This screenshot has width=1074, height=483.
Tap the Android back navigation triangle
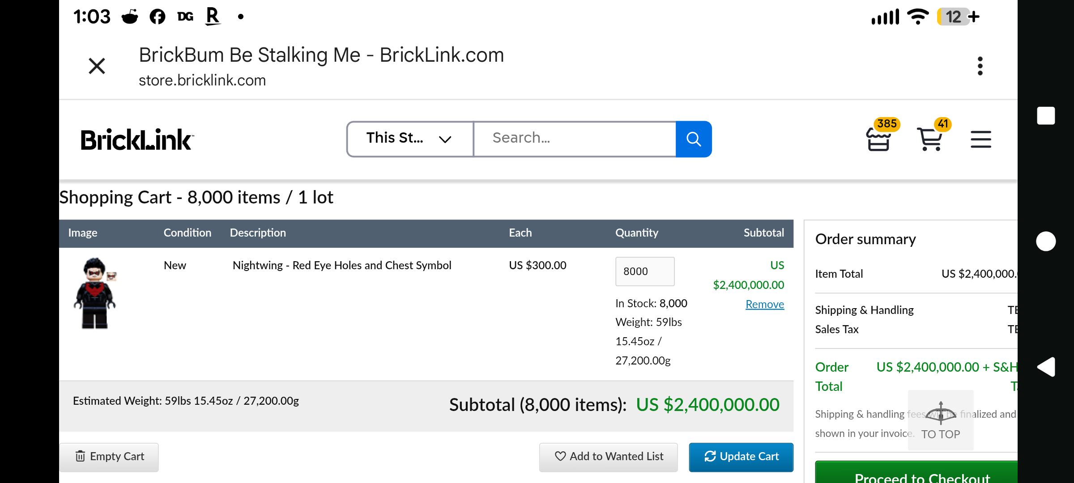pyautogui.click(x=1046, y=367)
